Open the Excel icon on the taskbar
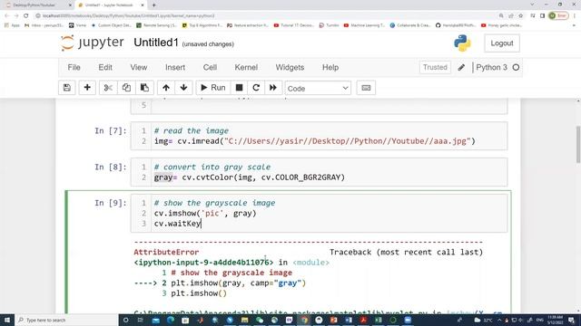581x326 pixels. (378, 320)
